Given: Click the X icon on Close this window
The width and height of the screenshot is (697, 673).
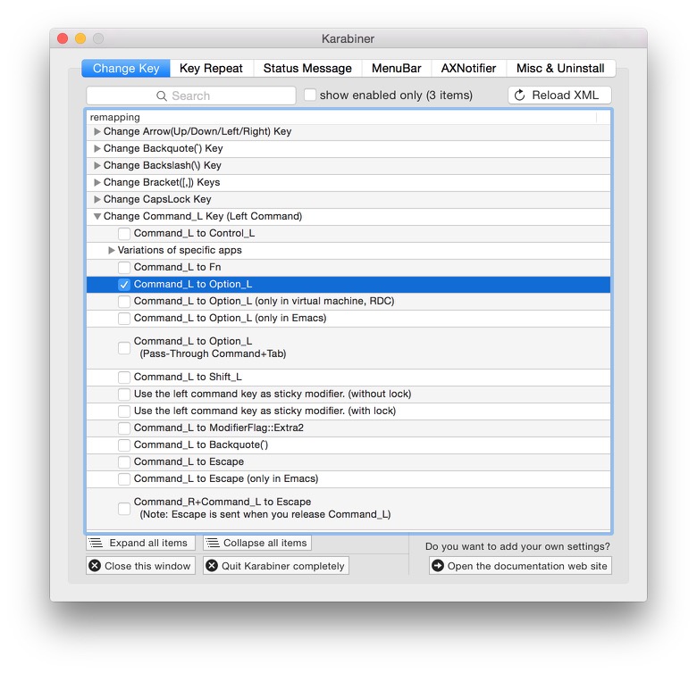Looking at the screenshot, I should coord(95,566).
